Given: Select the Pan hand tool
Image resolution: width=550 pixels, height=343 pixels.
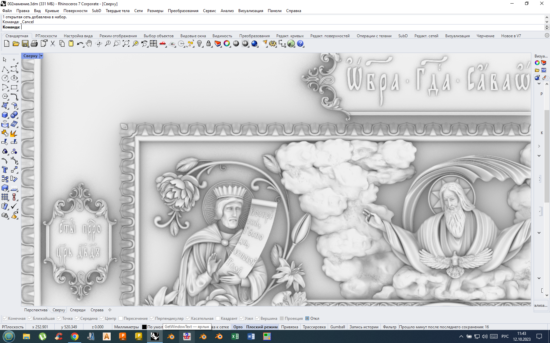Looking at the screenshot, I should pos(89,43).
